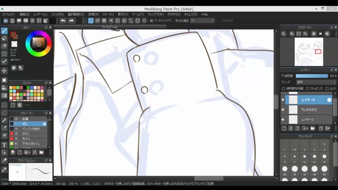Turn snap off with the first snap icon

(x=91, y=21)
